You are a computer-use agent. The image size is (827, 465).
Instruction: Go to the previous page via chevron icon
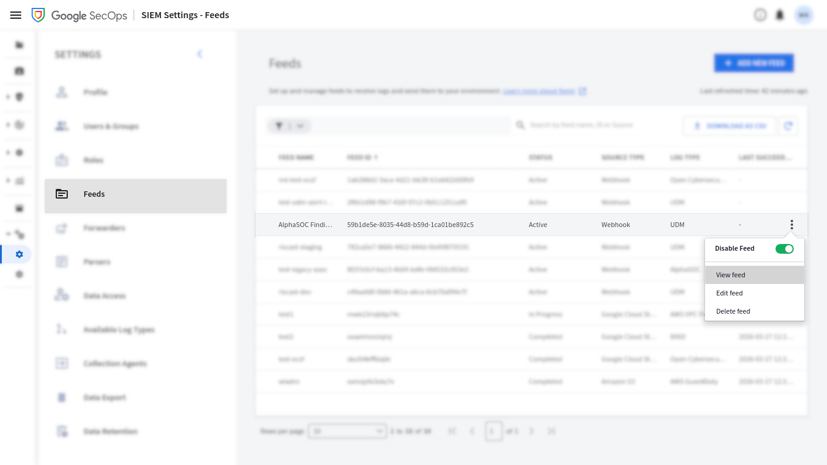tap(472, 431)
